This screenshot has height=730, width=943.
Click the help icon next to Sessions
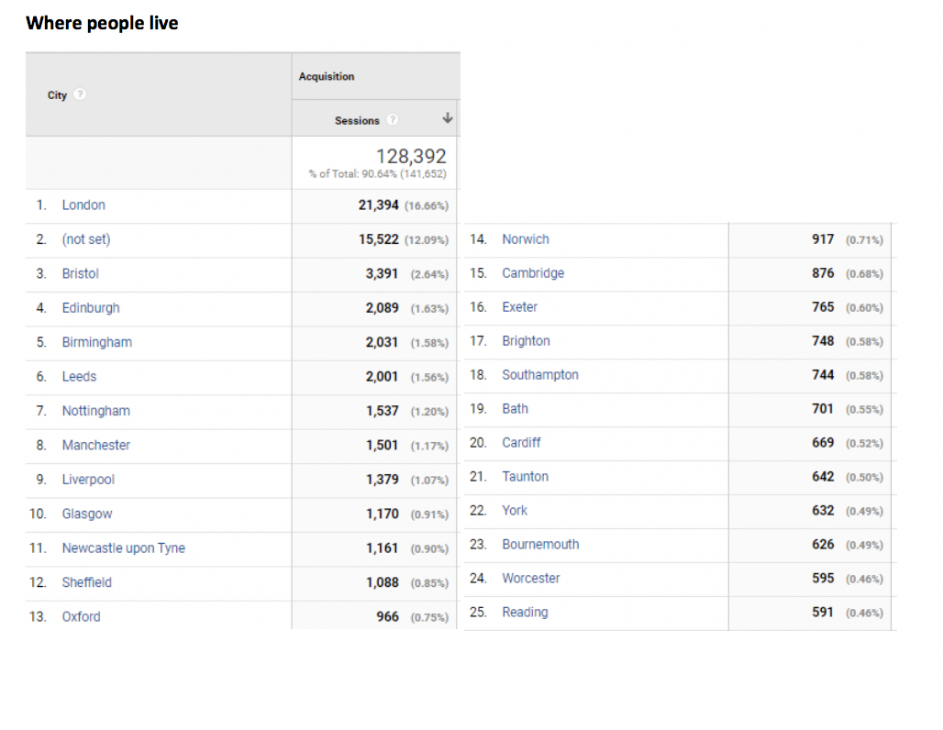pos(393,120)
